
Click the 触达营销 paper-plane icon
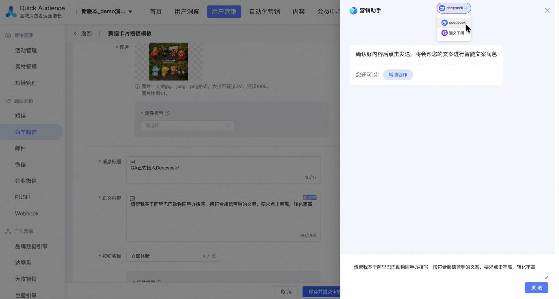pos(8,101)
